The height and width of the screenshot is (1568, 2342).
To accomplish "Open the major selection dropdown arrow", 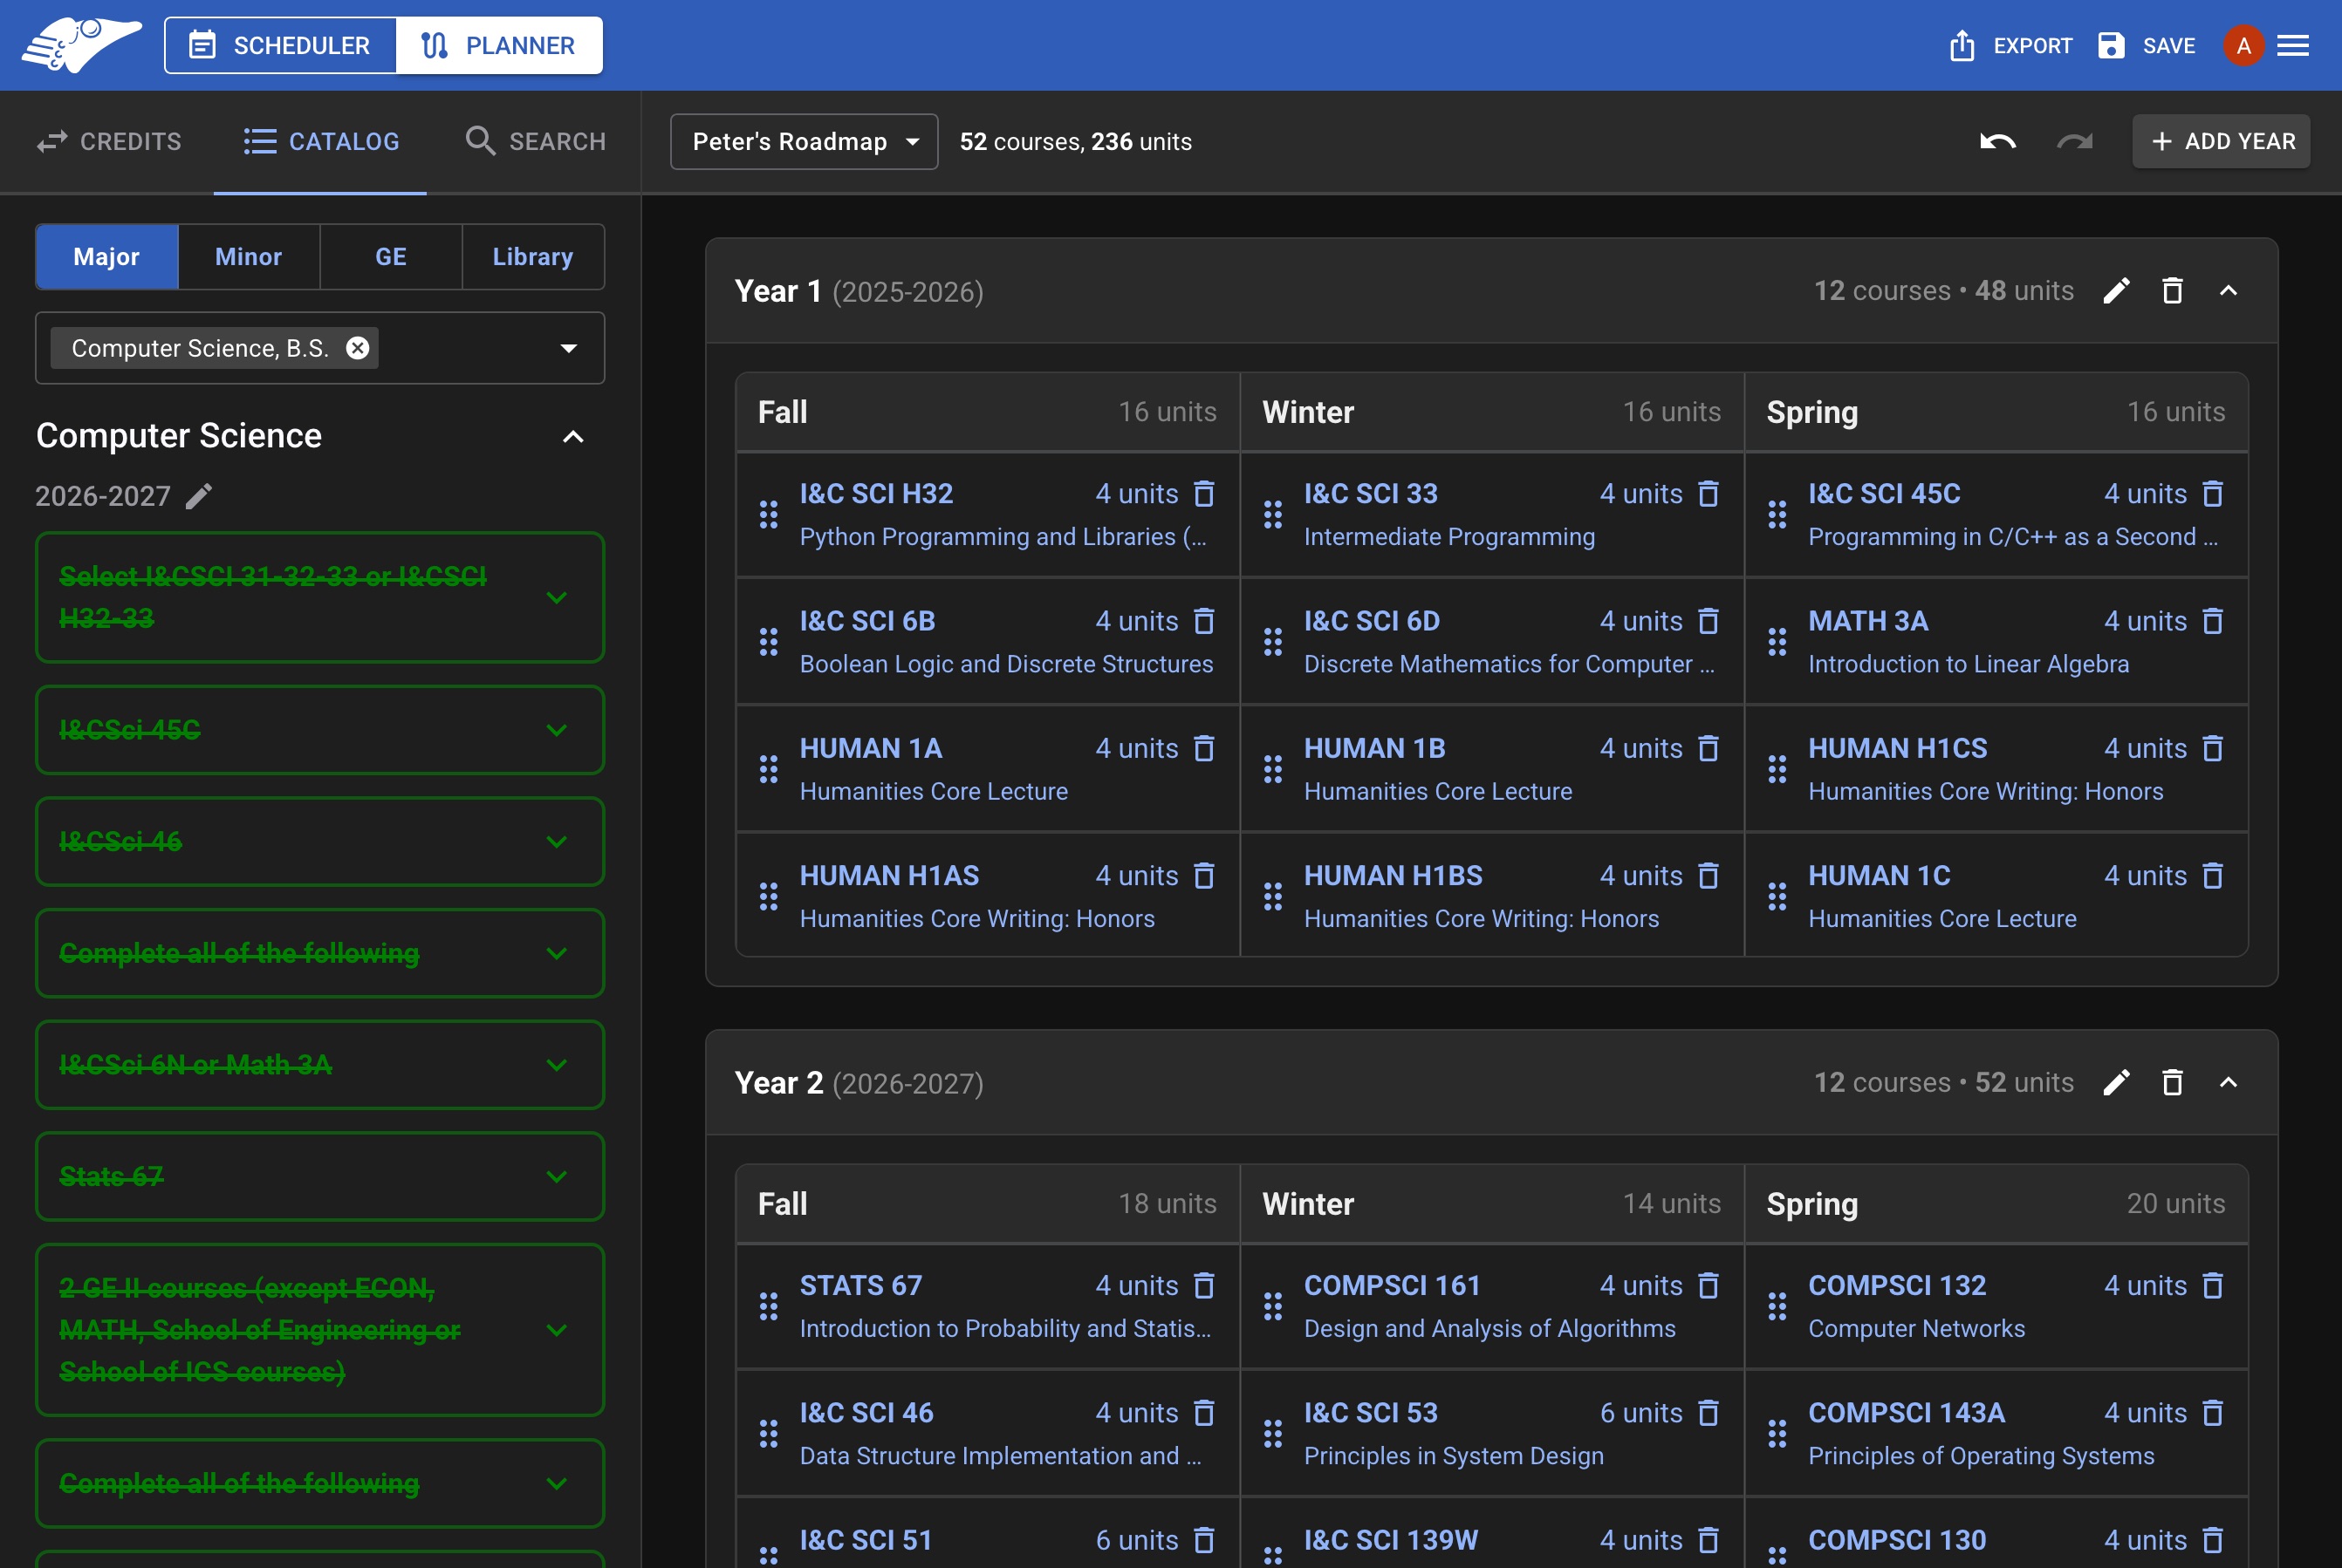I will click(x=568, y=348).
